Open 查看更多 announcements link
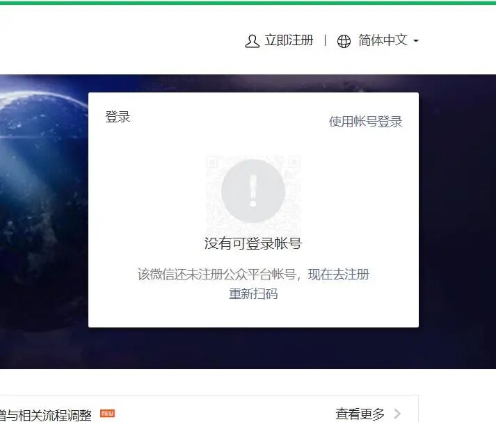The width and height of the screenshot is (496, 422). [360, 414]
